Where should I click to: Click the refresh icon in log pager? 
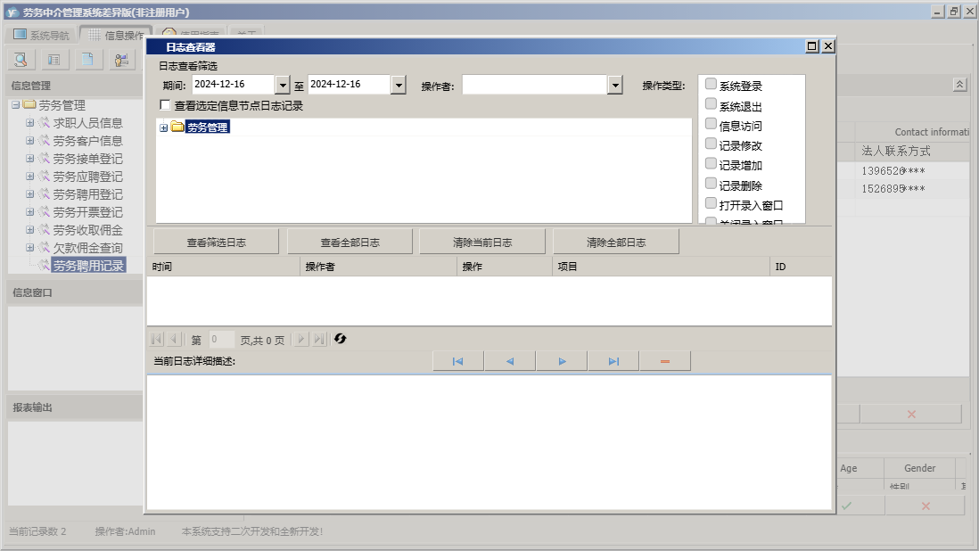340,339
